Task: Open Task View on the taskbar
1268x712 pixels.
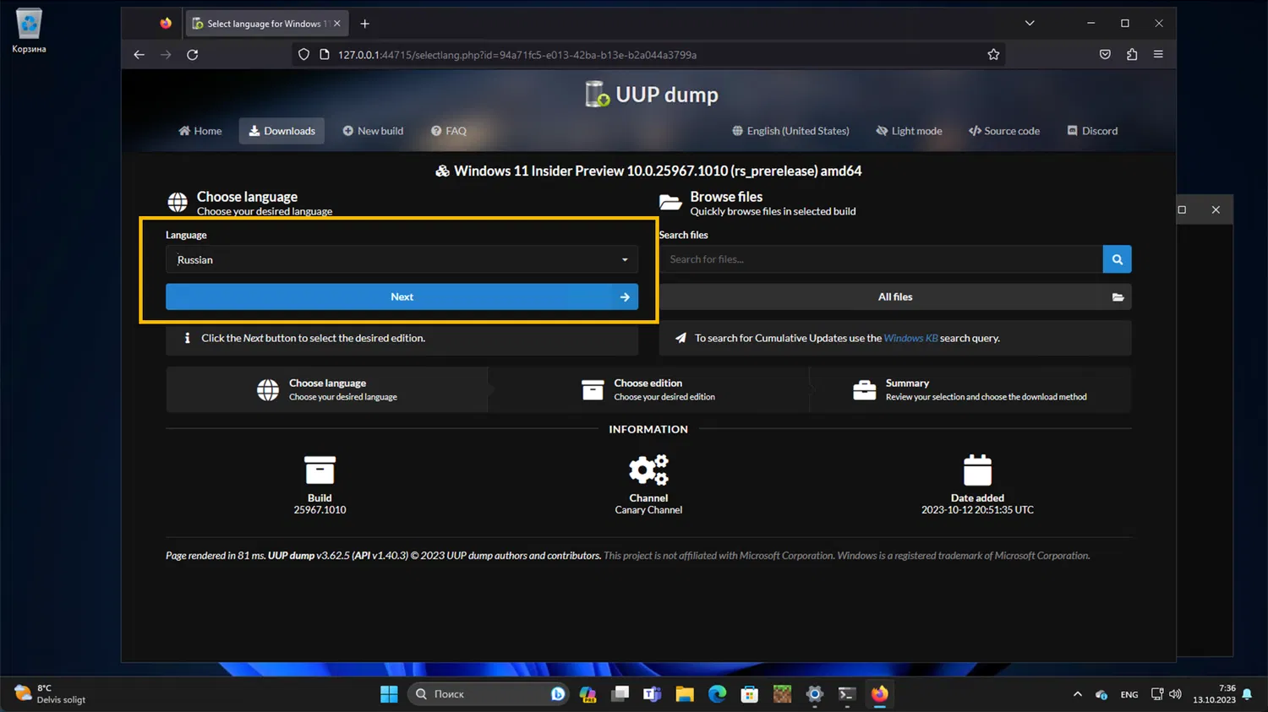Action: [620, 694]
